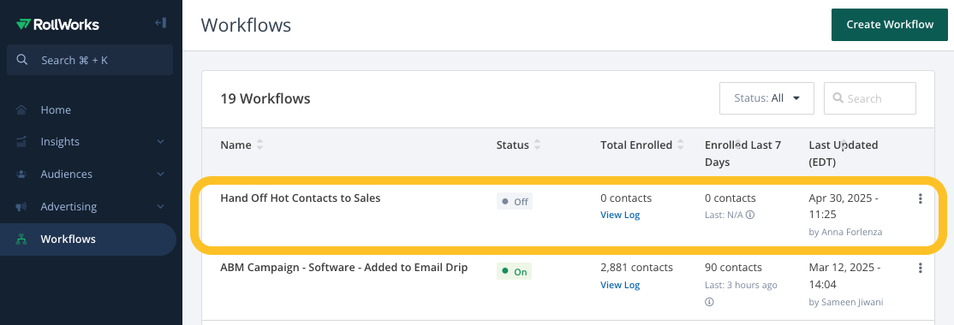Viewport: 954px width, 325px height.
Task: Sort by Status column arrows
Action: pyautogui.click(x=537, y=145)
